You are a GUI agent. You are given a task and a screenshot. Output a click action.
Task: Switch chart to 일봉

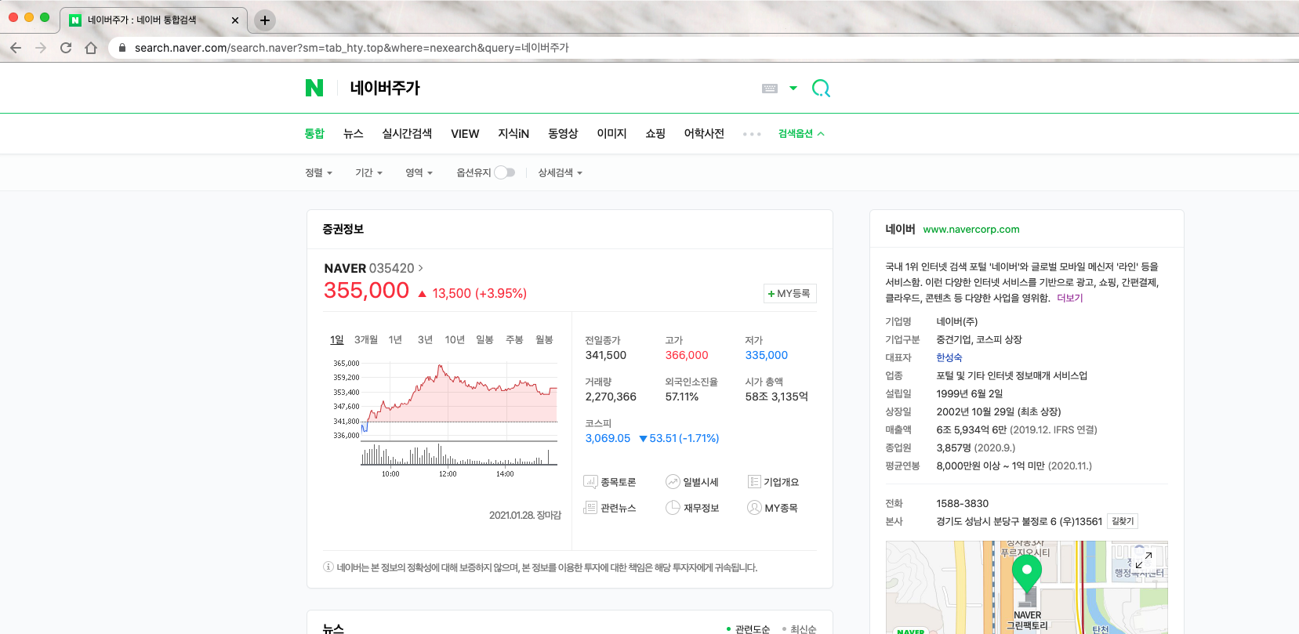tap(484, 339)
